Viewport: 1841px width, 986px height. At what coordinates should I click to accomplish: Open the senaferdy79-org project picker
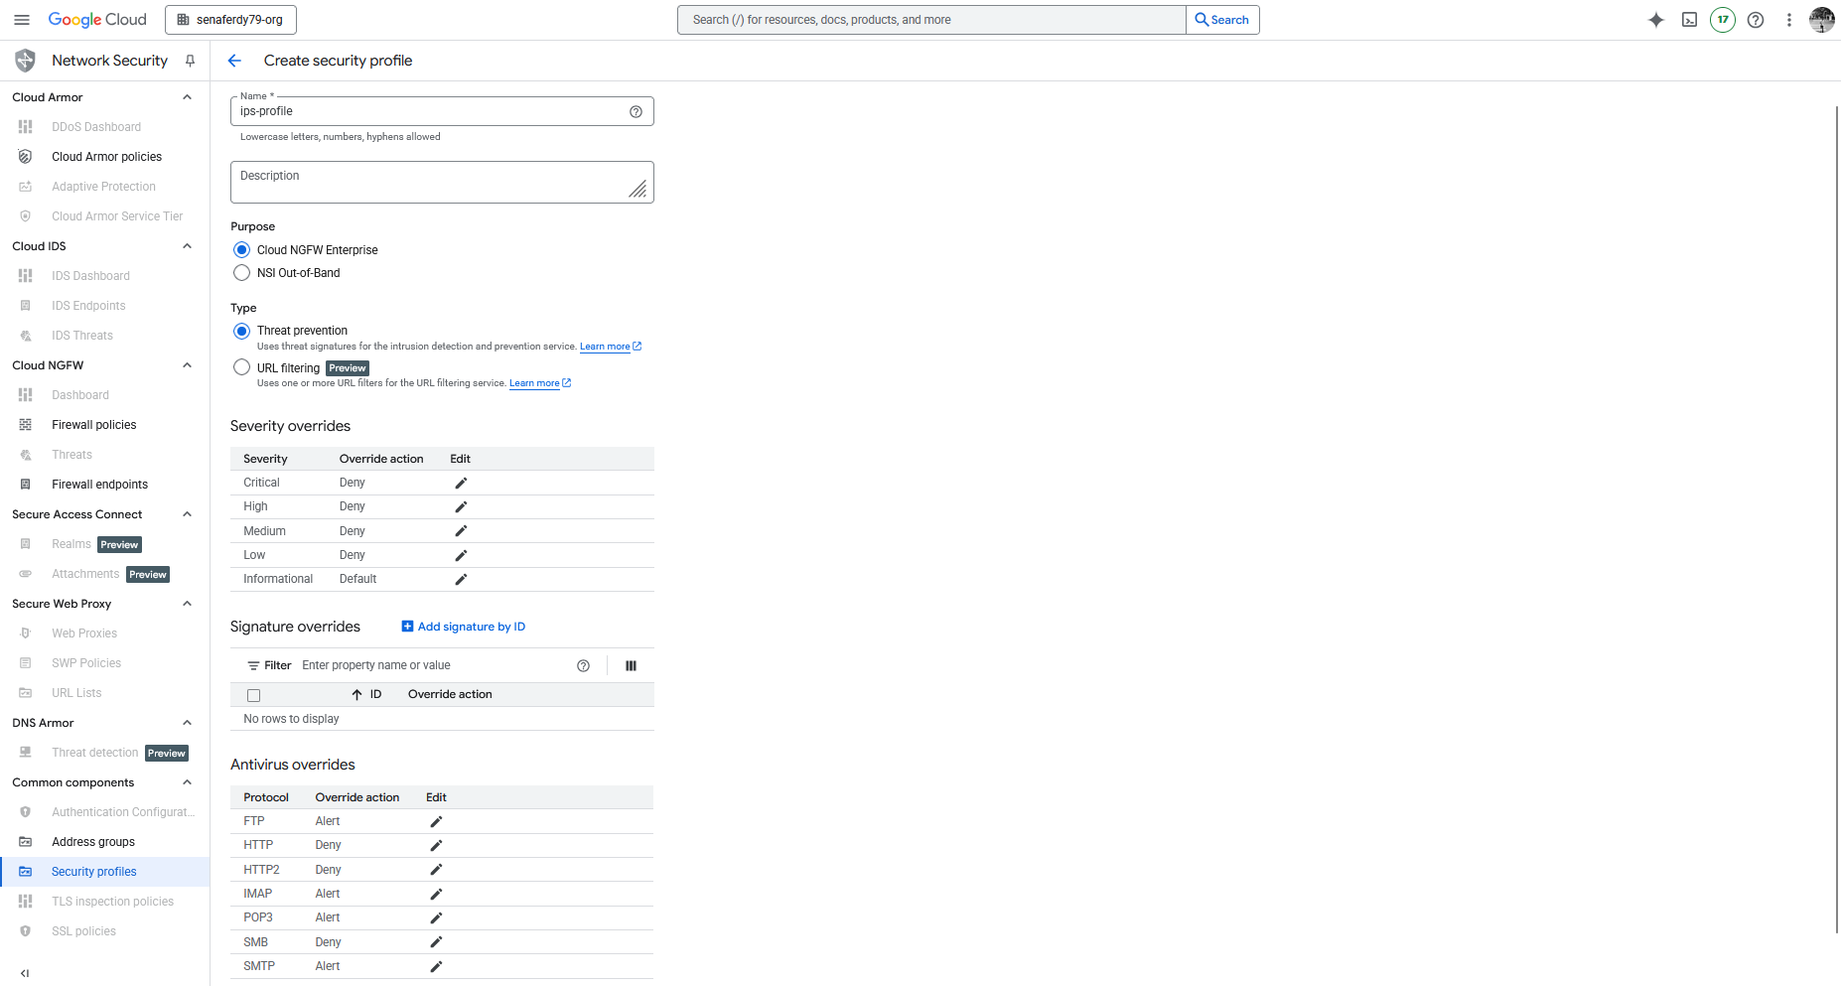click(230, 20)
